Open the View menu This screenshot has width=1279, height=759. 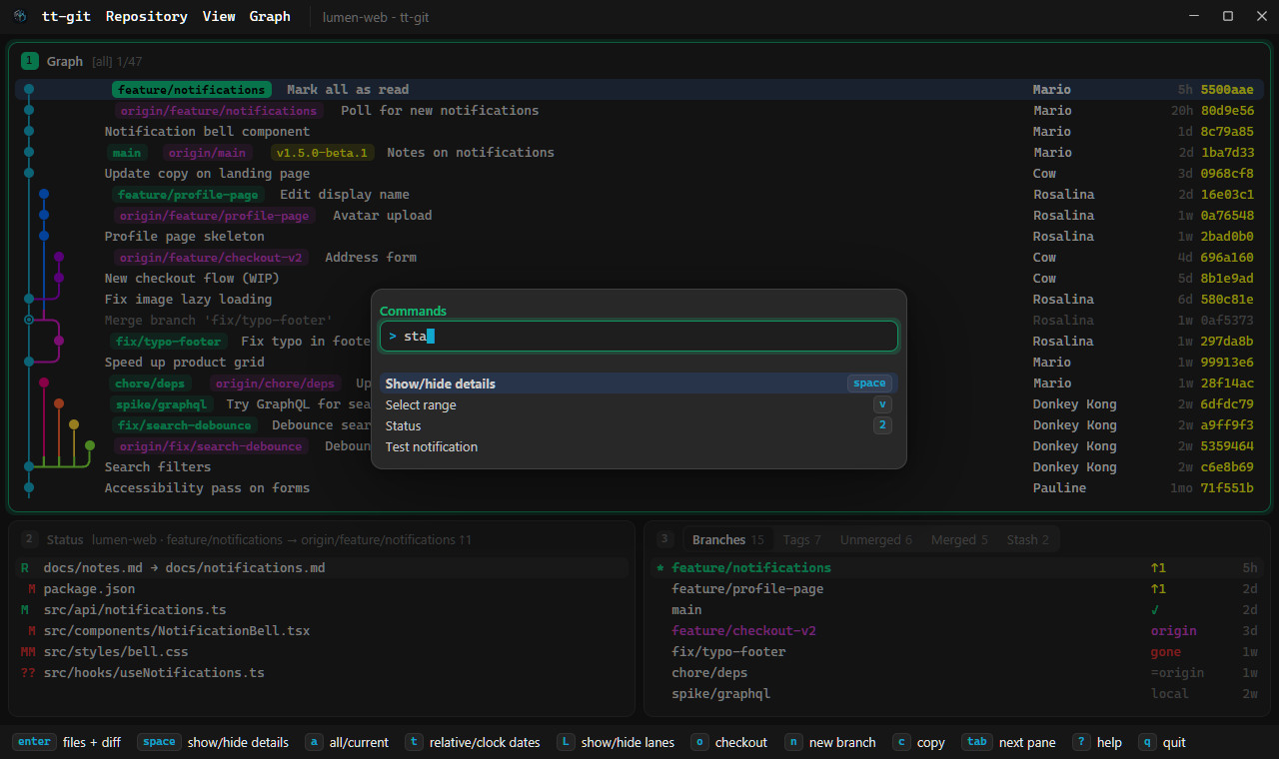click(x=219, y=16)
